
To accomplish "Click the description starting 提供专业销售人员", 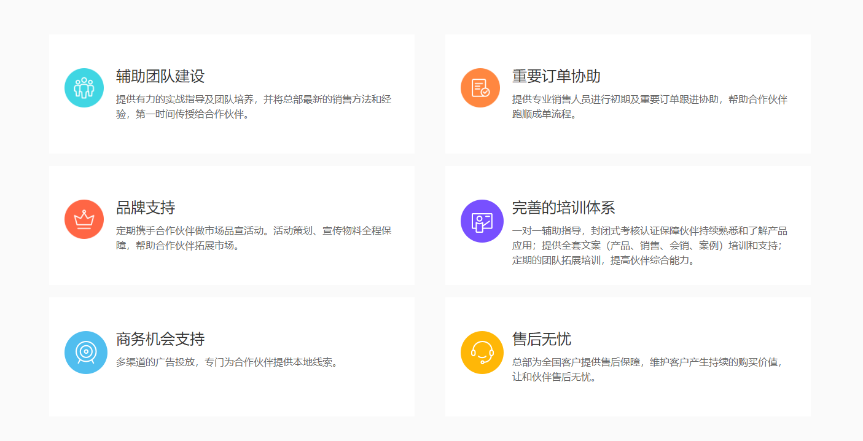I will [x=650, y=106].
